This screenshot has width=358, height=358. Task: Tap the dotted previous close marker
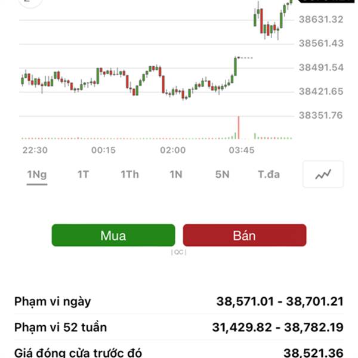click(245, 58)
